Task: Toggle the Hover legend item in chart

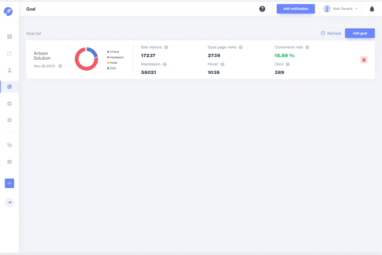Action: point(113,63)
